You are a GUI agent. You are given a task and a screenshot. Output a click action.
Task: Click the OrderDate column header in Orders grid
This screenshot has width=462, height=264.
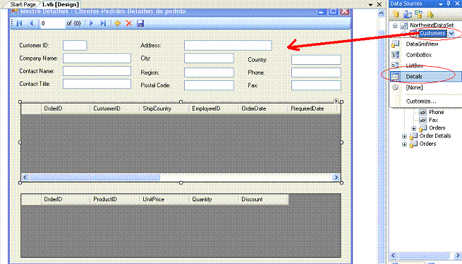pos(263,108)
